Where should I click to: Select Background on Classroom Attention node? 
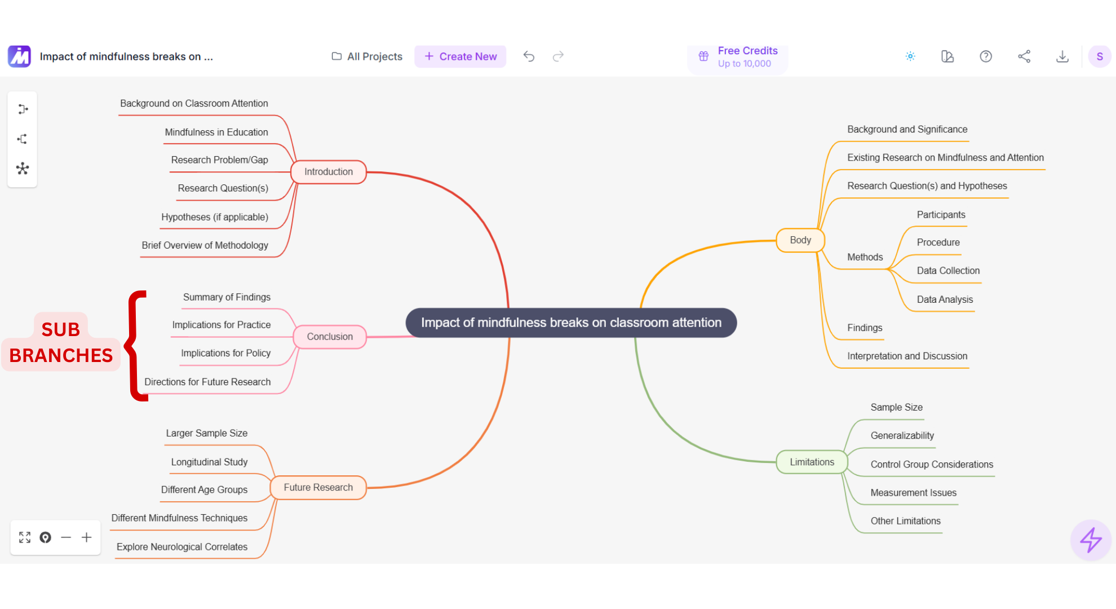coord(194,104)
